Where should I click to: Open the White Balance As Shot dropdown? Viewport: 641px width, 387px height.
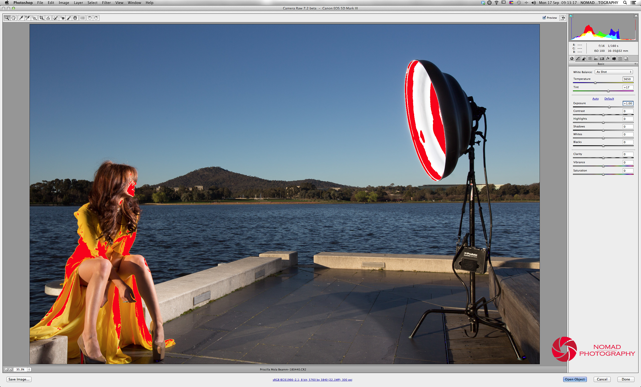pyautogui.click(x=614, y=72)
